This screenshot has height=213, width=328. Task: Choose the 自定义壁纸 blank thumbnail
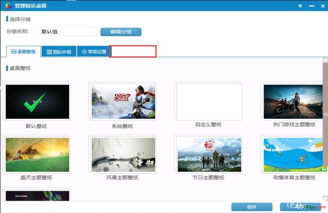(209, 102)
